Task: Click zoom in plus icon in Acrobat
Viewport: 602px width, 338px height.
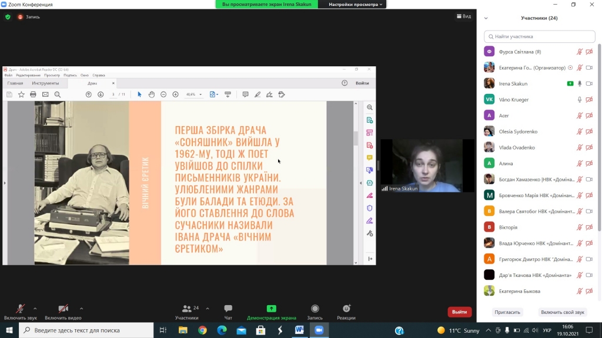Action: (x=175, y=94)
